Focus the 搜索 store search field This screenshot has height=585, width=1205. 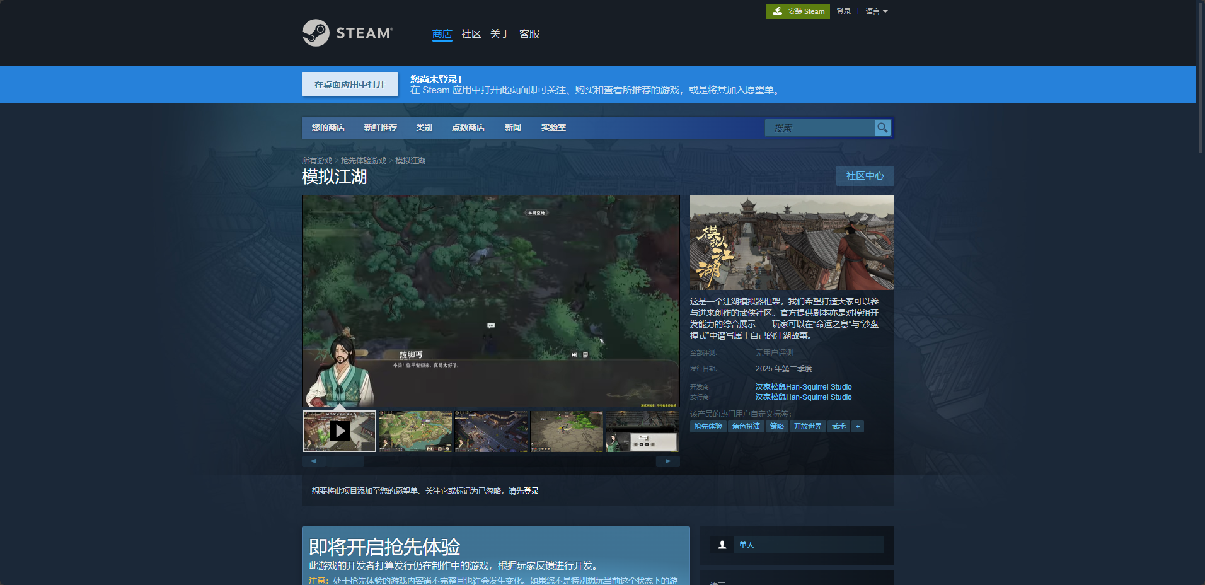click(819, 127)
